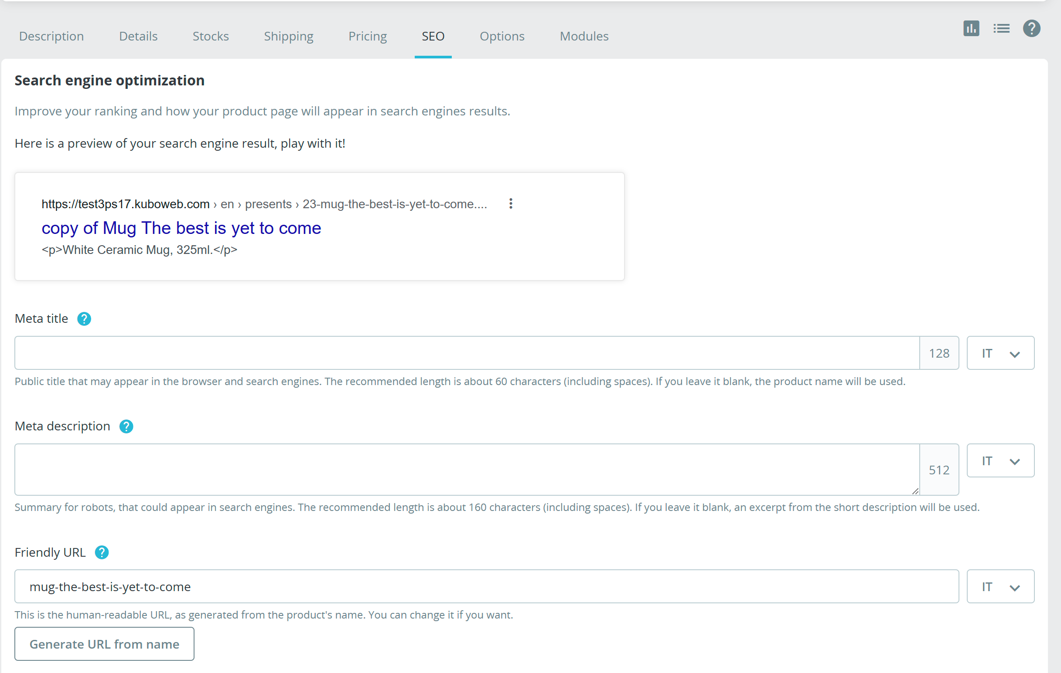Screen dimensions: 1061x673
Task: Expand Friendly URL language dropdown IT
Action: point(1000,586)
